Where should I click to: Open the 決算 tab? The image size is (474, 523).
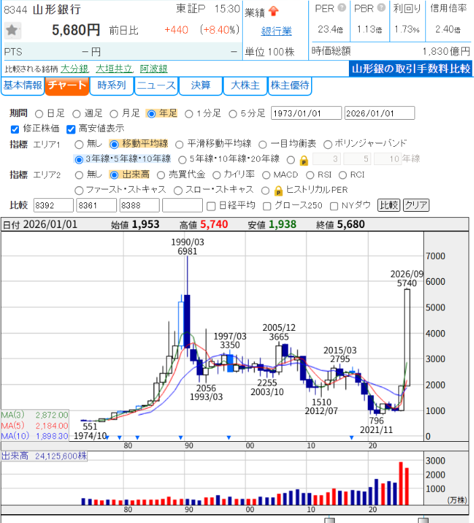[x=201, y=86]
